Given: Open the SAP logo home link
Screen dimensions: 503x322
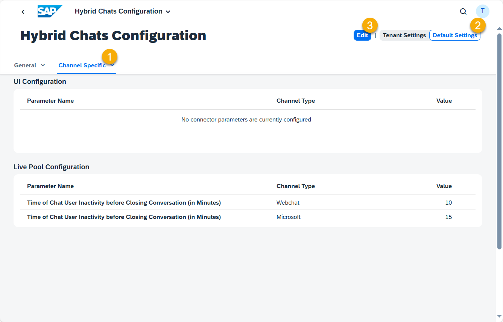Looking at the screenshot, I should [x=50, y=11].
